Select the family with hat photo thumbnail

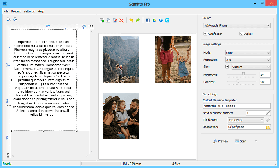(121, 116)
